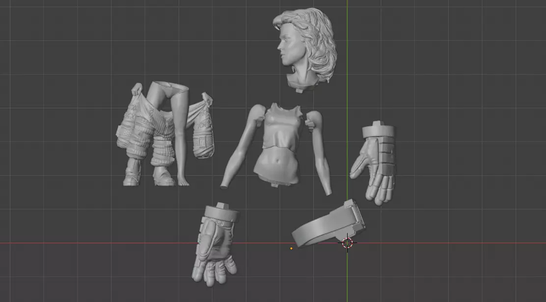Viewport: 546px width, 302px height.
Task: Select the legs and spacesuit pants mesh
Action: point(165,134)
